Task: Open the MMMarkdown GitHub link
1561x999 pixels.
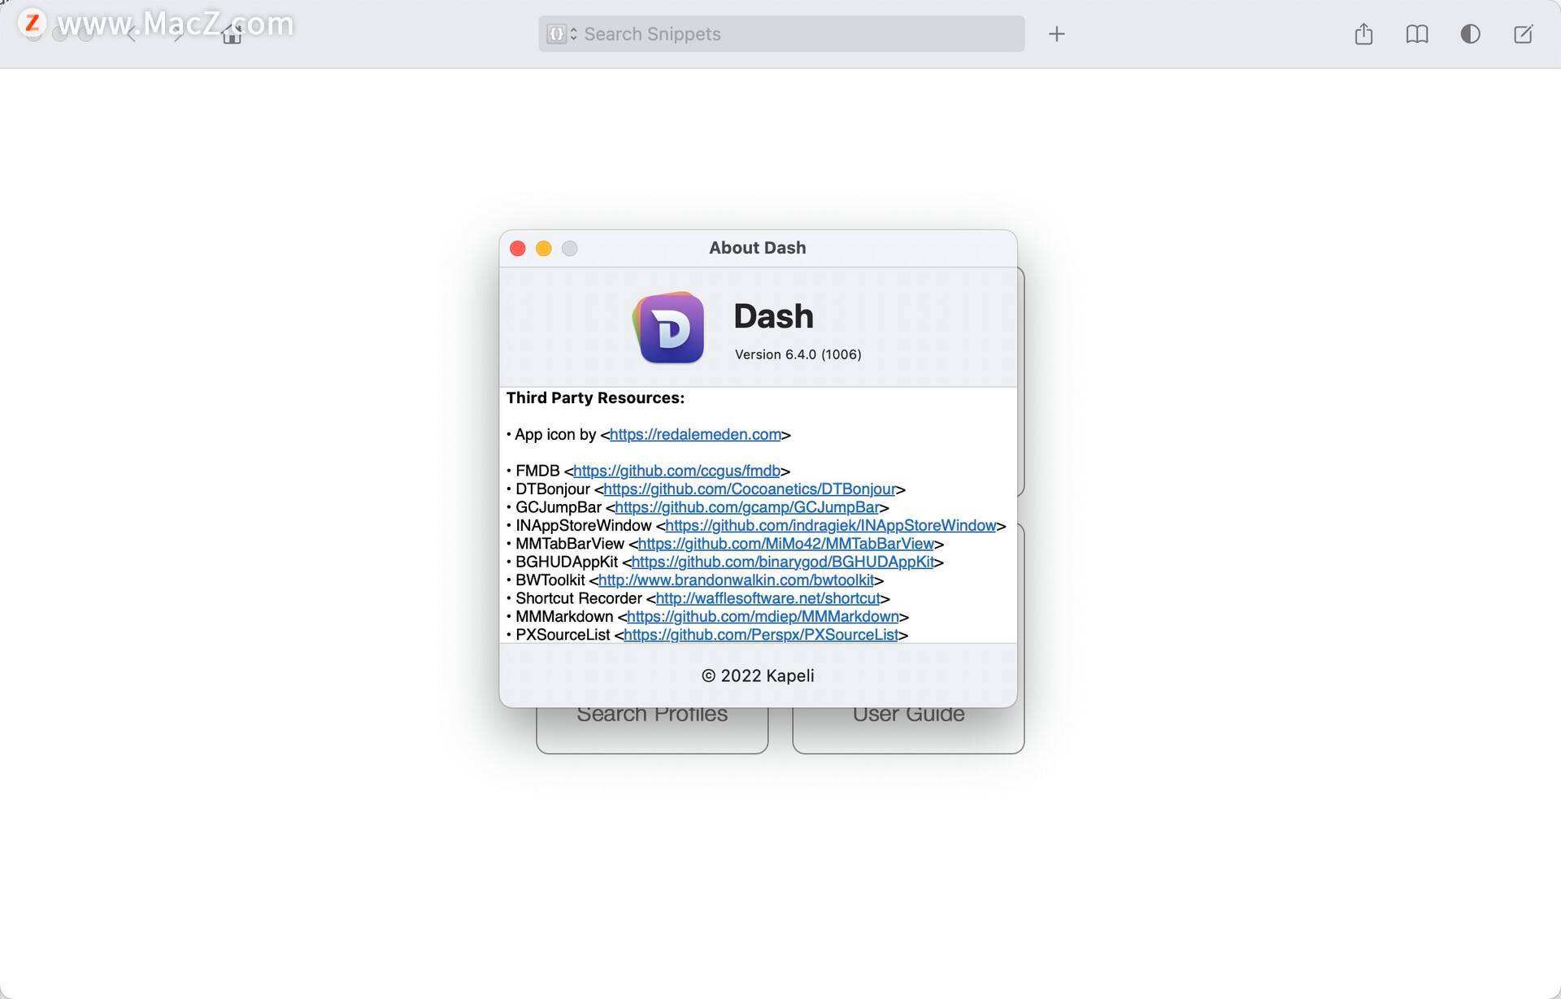Action: pyautogui.click(x=763, y=617)
